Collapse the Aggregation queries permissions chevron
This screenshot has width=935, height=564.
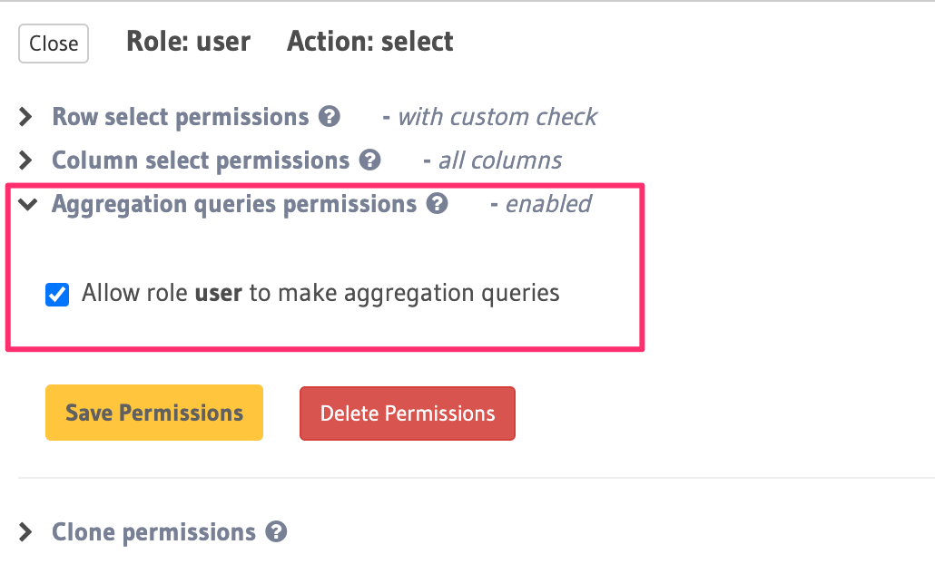pyautogui.click(x=27, y=204)
